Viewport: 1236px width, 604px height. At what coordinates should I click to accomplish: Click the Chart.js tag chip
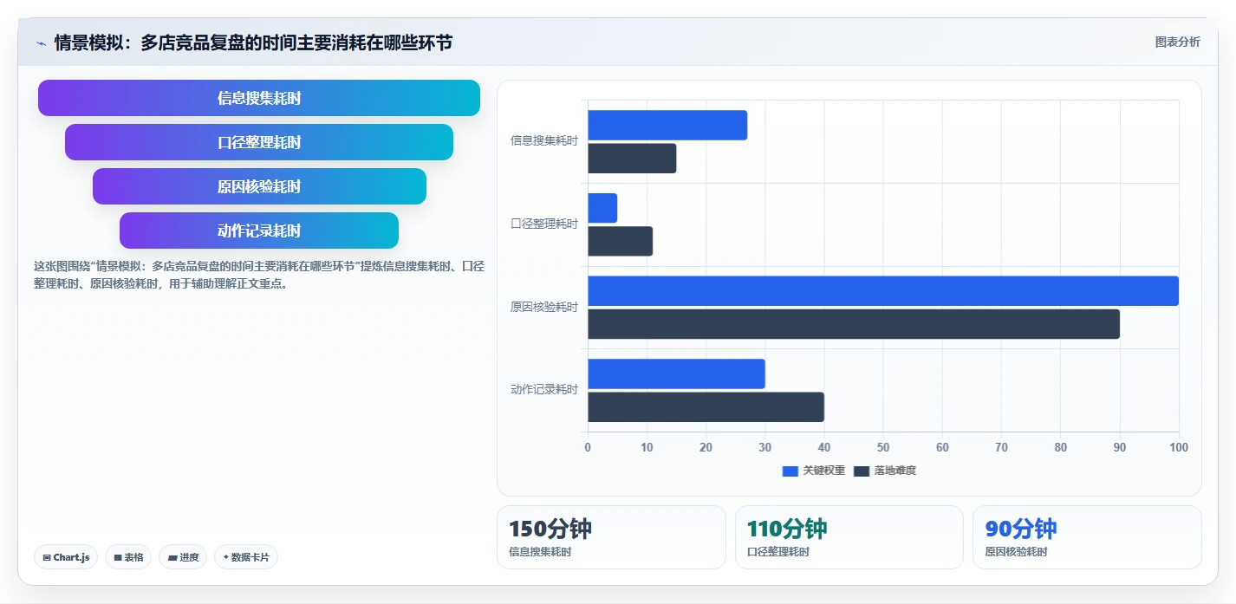pyautogui.click(x=66, y=557)
